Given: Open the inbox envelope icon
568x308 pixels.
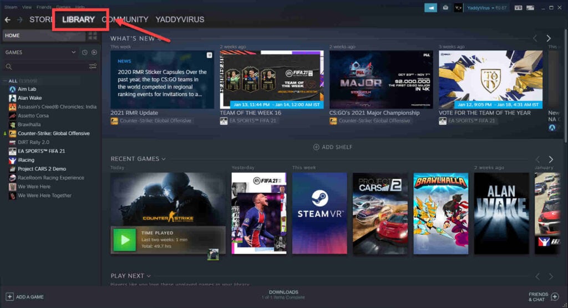Looking at the screenshot, I should [x=445, y=8].
